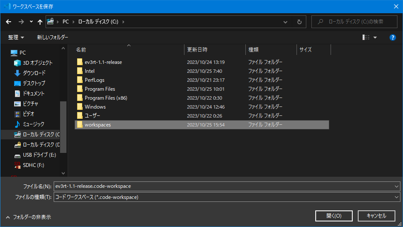Select USB ドライブ (E:) in the sidebar
The height and width of the screenshot is (227, 403).
pos(35,155)
